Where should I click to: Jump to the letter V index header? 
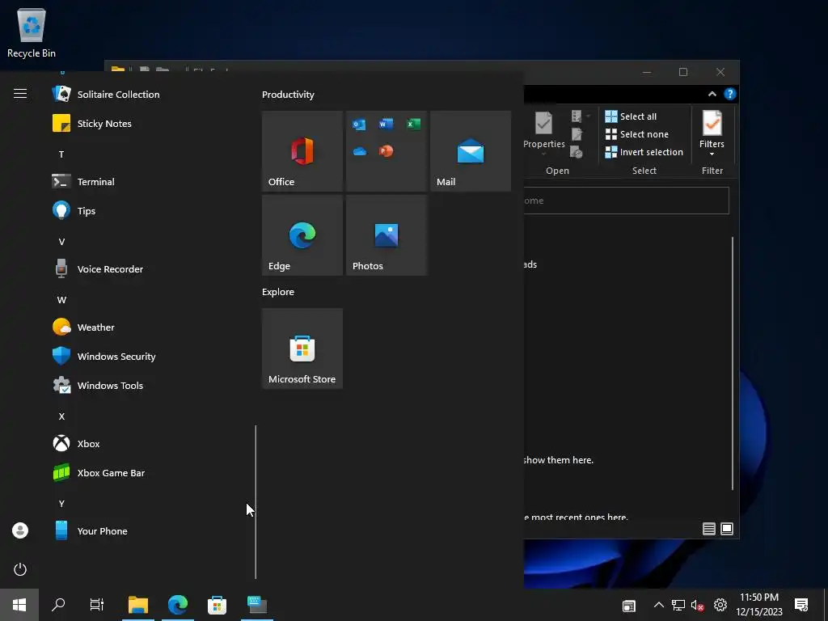(x=61, y=242)
